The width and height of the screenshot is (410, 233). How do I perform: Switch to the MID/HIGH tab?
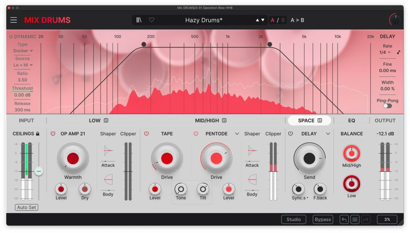(207, 121)
